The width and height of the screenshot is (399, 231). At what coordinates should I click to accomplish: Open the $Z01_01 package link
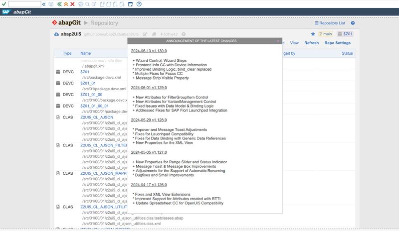pos(88,83)
